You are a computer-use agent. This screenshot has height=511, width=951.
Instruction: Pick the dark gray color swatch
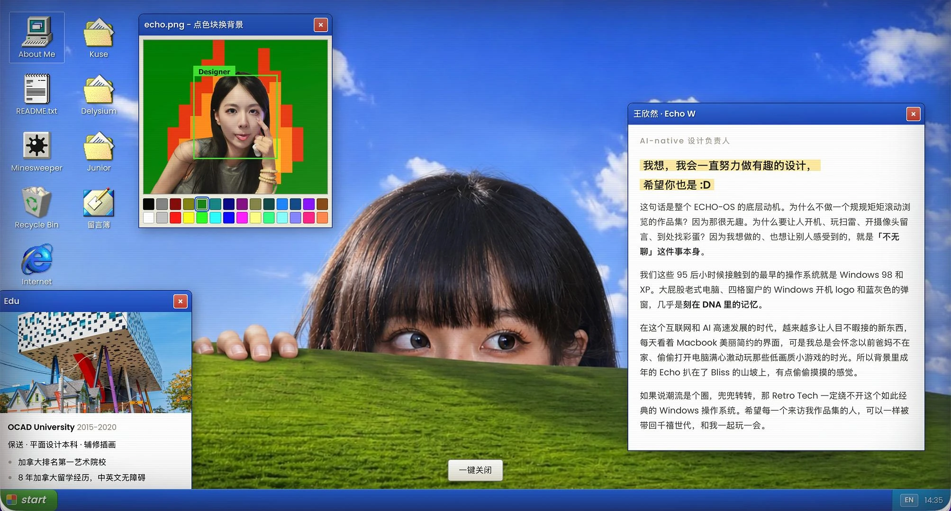[x=162, y=204]
